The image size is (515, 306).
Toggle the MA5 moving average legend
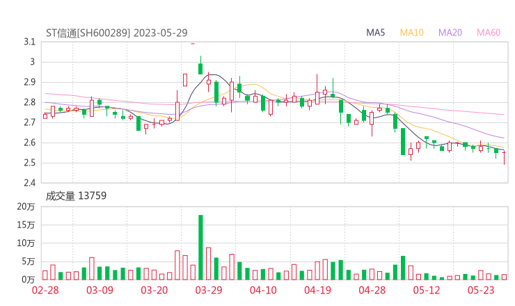(376, 33)
